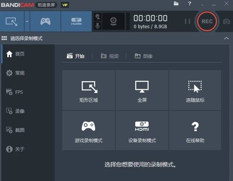Open the 常规 general settings section

click(28, 73)
